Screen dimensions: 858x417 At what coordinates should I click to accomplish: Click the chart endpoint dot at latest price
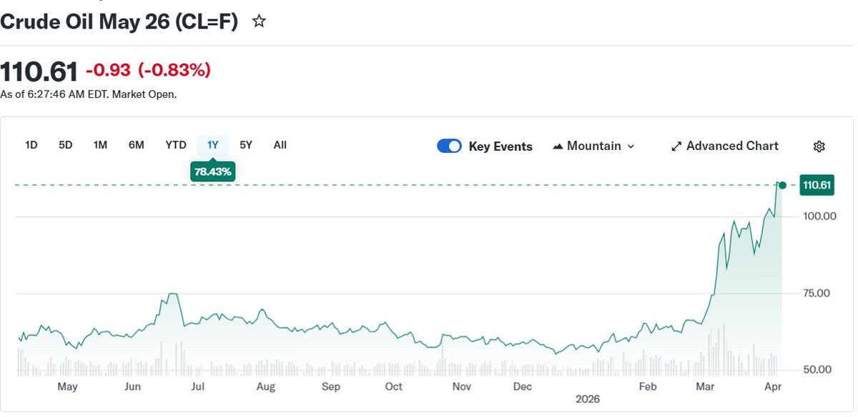tap(783, 186)
